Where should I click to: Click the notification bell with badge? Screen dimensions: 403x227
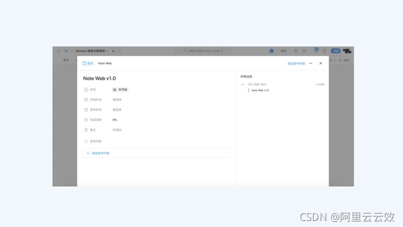[x=316, y=50]
